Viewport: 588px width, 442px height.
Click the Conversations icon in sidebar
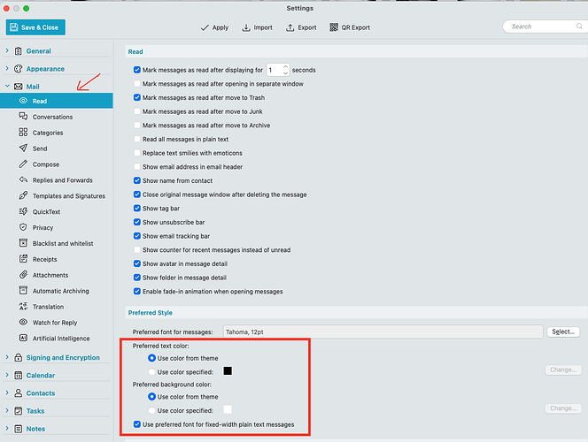[x=23, y=117]
